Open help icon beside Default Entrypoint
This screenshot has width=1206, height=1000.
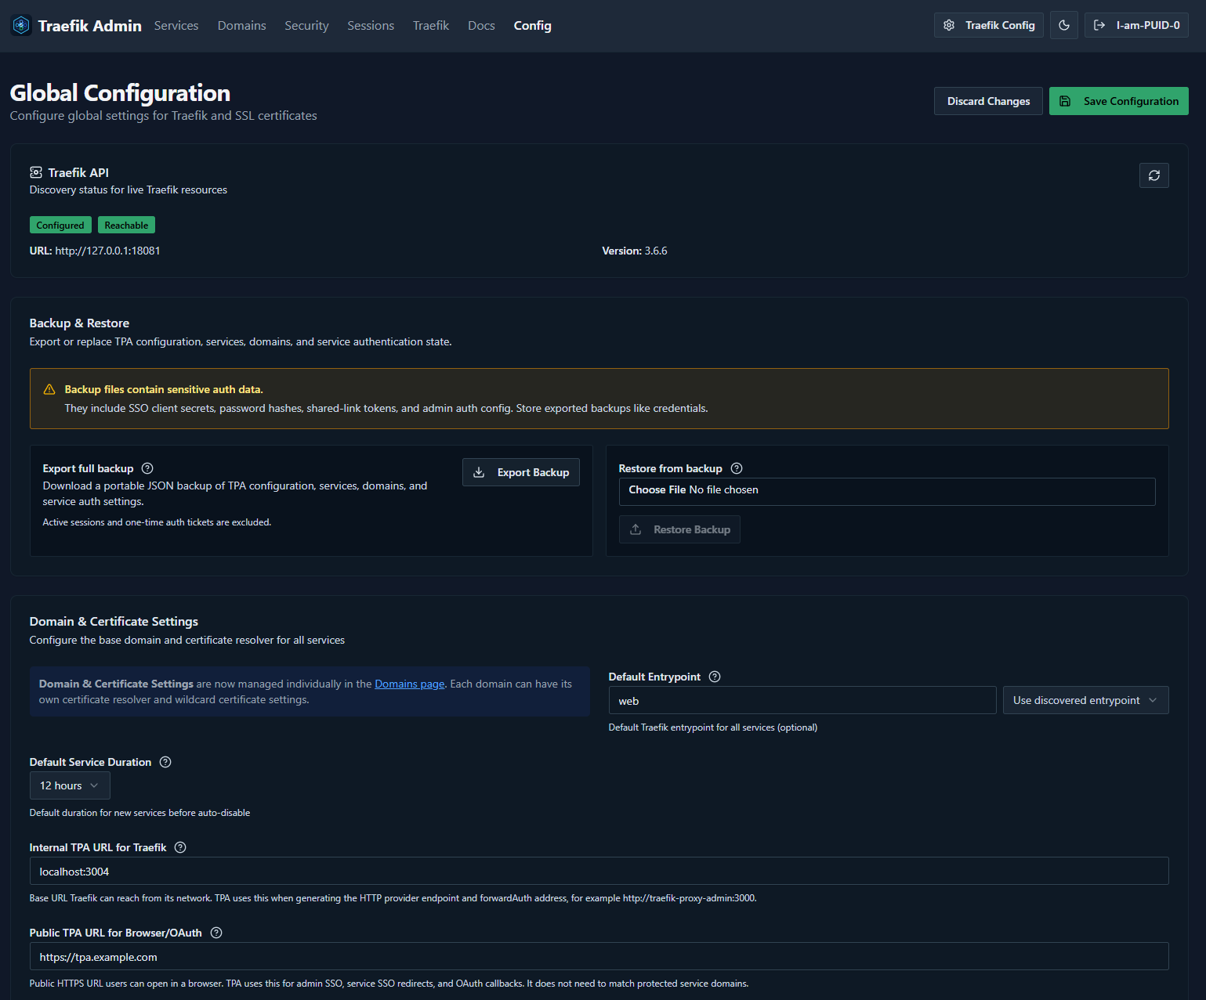pyautogui.click(x=715, y=677)
